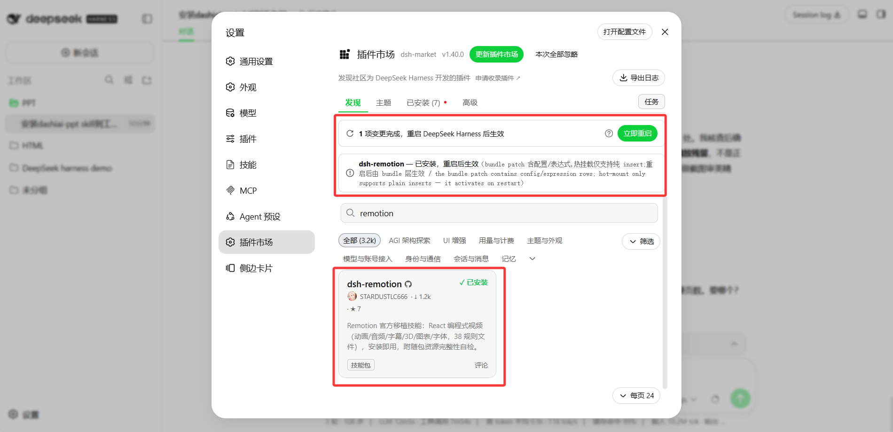Click warning icon beside dsh-remotion notice
Screen dimensions: 893x432
click(x=350, y=173)
